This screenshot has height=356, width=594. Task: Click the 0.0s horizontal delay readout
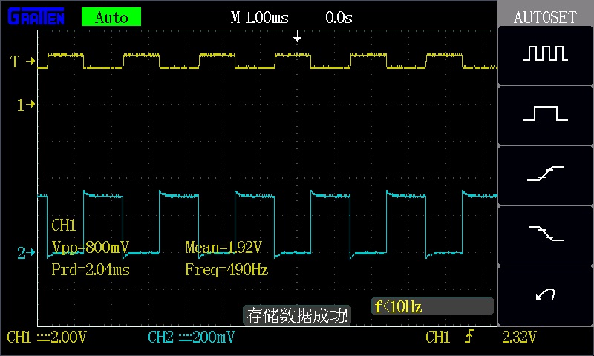(x=339, y=17)
